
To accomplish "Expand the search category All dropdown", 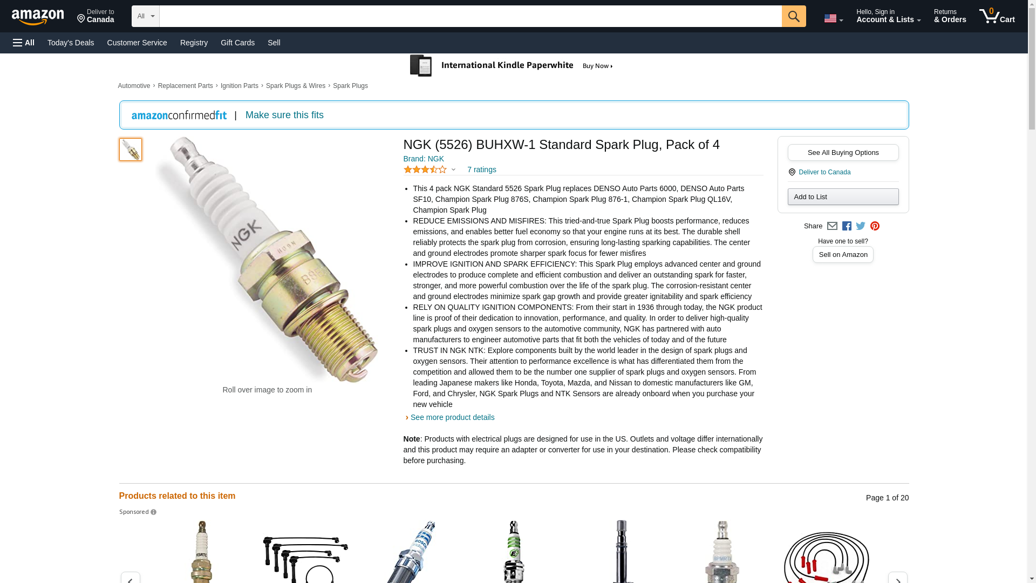I will pyautogui.click(x=145, y=16).
